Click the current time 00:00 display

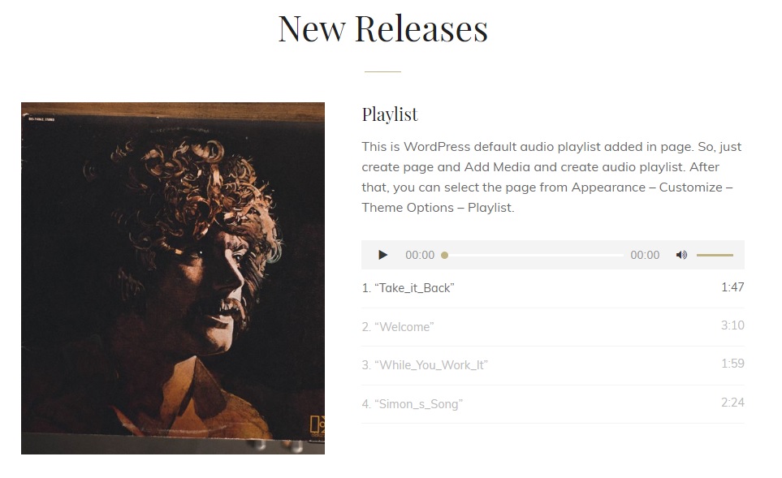coord(420,255)
